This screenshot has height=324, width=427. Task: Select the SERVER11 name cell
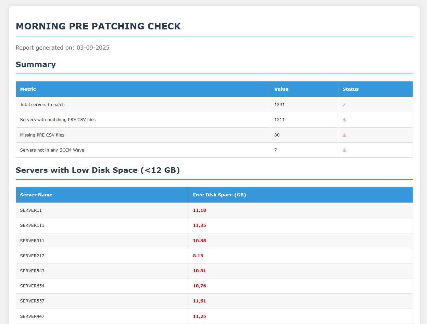point(31,210)
